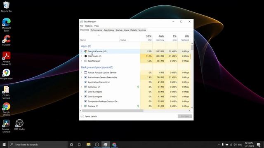Screen dimensions: 264x148
Task: Open Task View from the taskbar
Action: click(80, 144)
